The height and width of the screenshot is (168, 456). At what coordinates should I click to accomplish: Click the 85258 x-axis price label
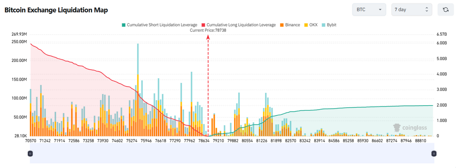(348, 141)
